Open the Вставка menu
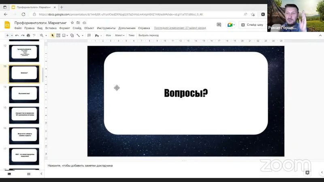 point(51,28)
